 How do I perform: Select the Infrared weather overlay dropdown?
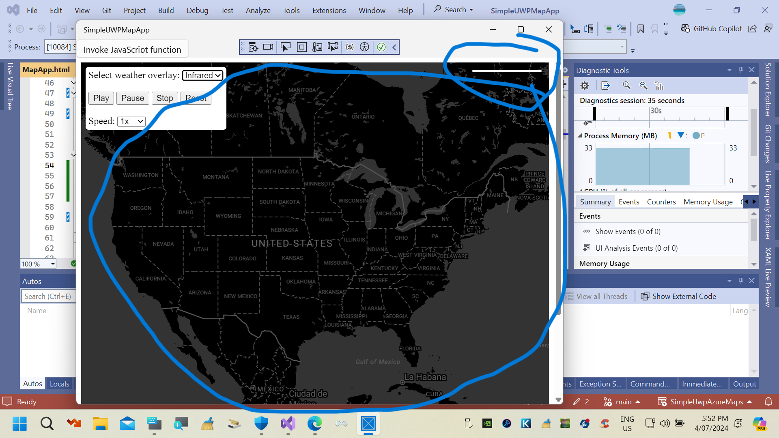tap(202, 75)
